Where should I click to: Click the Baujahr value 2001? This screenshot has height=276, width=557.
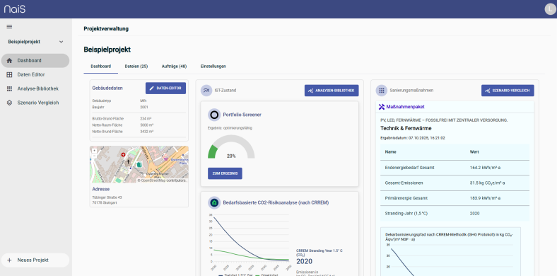(144, 107)
